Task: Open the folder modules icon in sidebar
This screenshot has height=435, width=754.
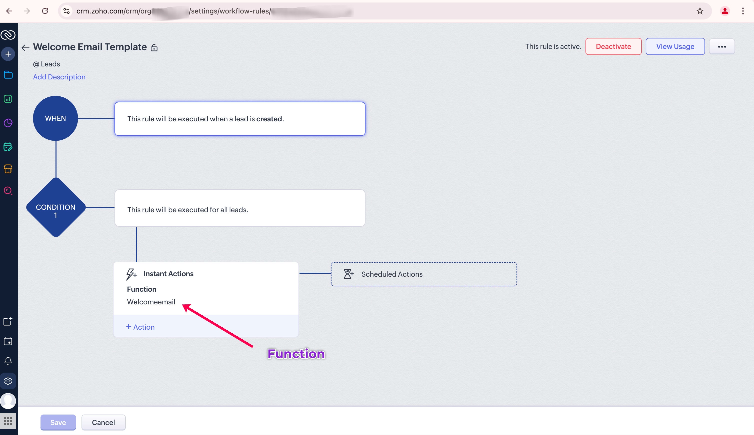Action: (8, 75)
